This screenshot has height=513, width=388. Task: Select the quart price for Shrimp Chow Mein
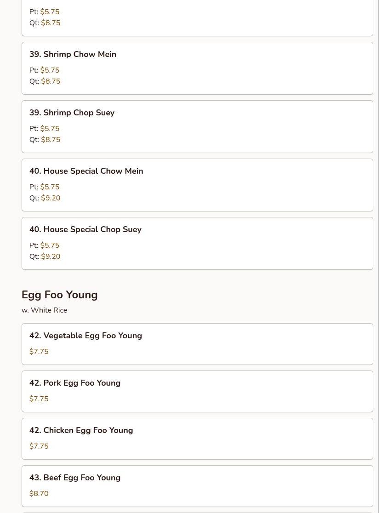51,81
